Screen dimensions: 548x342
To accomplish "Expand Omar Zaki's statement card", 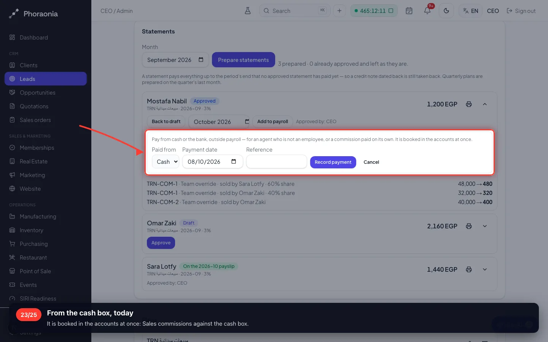I will pos(485,226).
